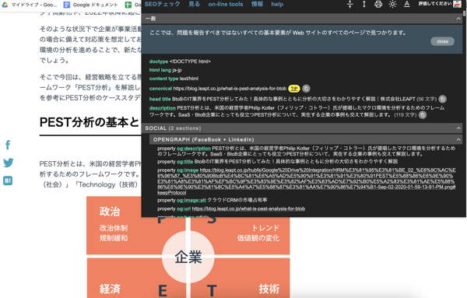
Task: Open the 見る menu
Action: tap(194, 4)
